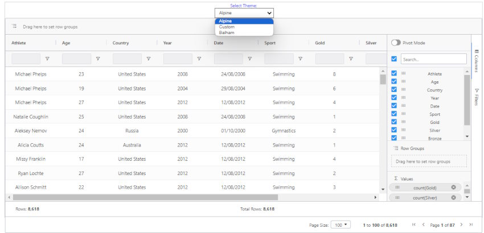
Task: Click the drag handle on count(Gold) chip
Action: click(397, 188)
